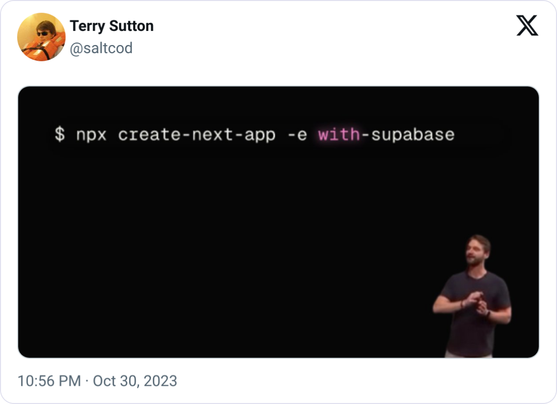Click the "npx" text in the command
The height and width of the screenshot is (404, 557).
click(x=91, y=136)
